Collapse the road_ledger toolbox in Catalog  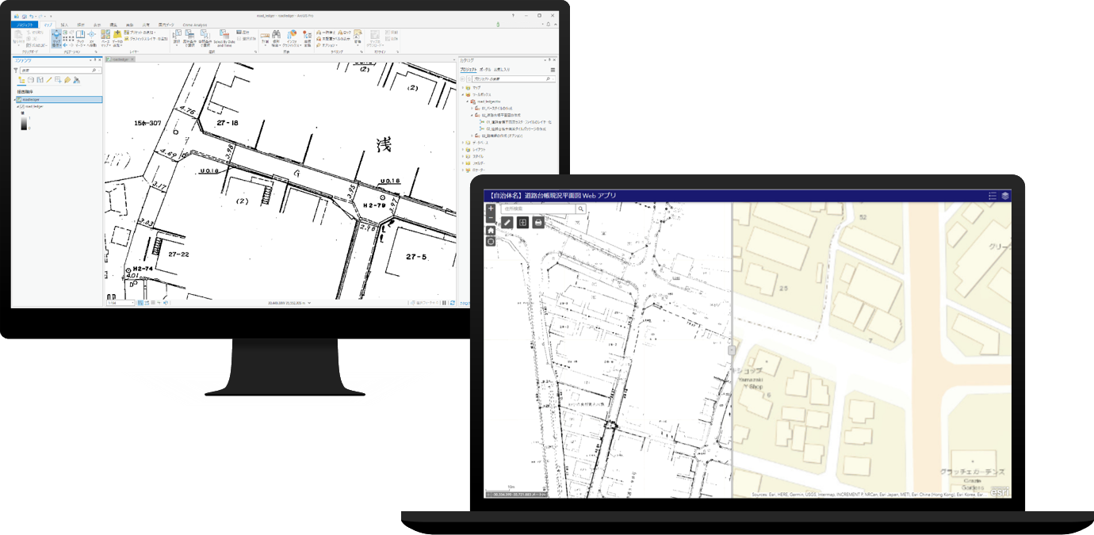click(467, 101)
